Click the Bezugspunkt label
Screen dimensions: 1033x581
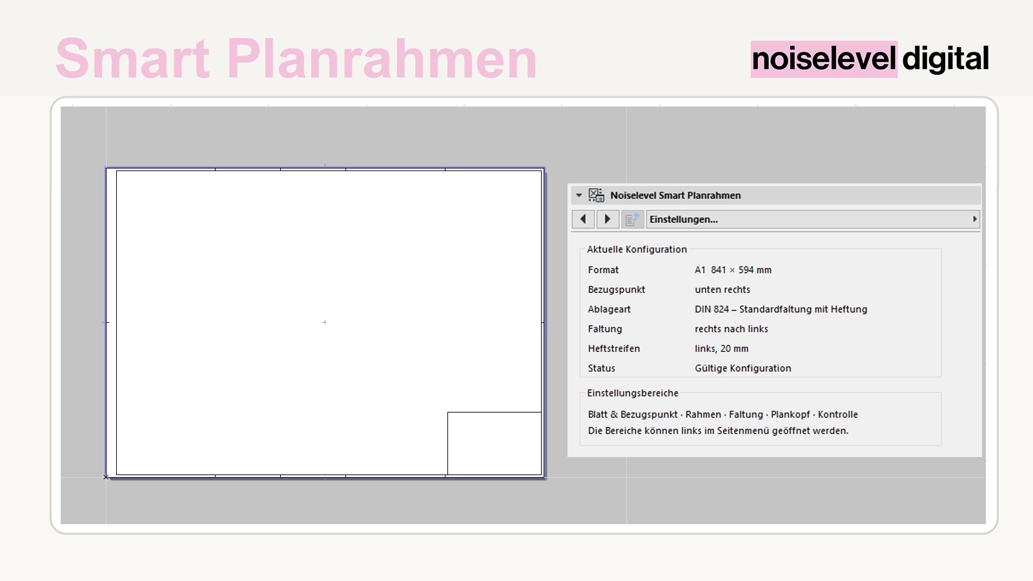617,290
